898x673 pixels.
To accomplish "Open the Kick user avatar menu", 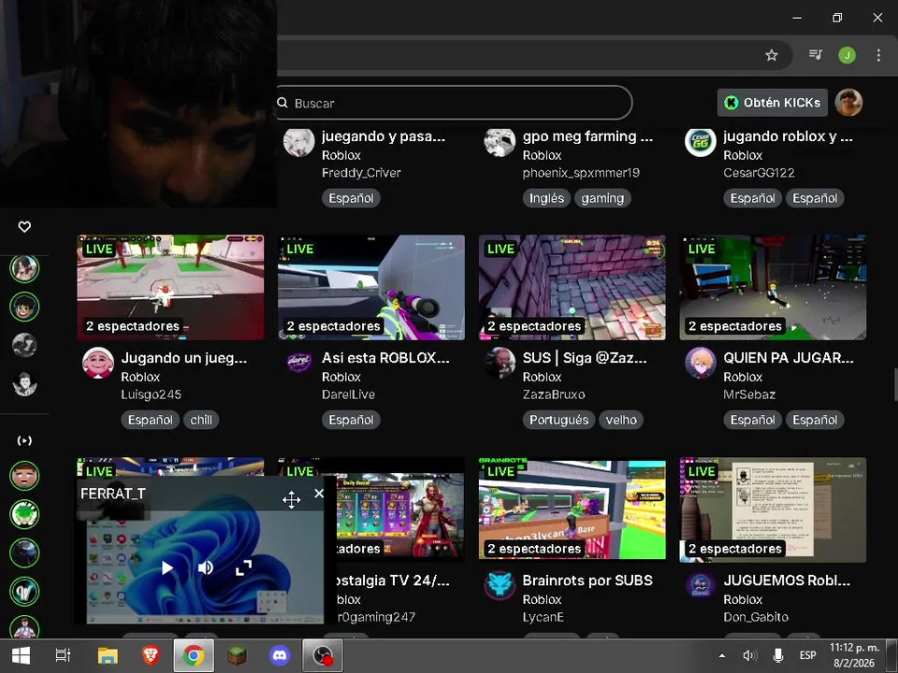I will pos(848,103).
